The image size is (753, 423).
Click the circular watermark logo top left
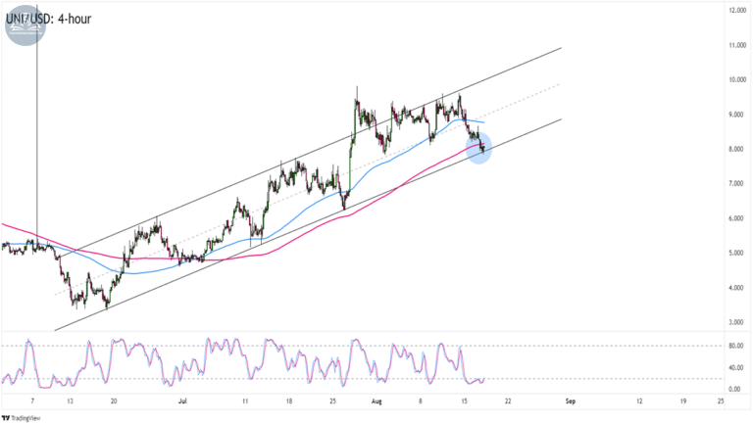pyautogui.click(x=25, y=25)
